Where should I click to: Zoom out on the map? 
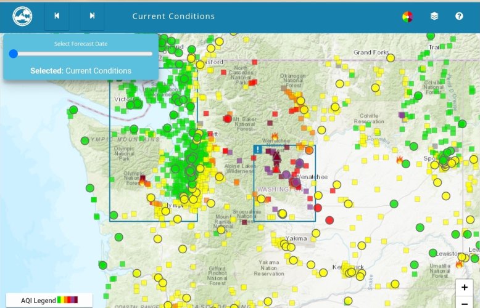[x=464, y=302]
